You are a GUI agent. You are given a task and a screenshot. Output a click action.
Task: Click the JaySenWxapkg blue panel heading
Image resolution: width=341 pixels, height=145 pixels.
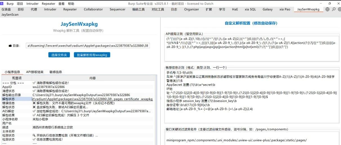[x=79, y=24]
